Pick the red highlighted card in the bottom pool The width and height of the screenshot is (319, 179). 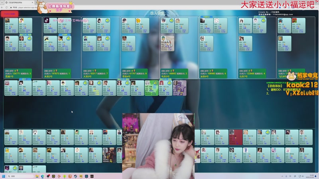[236, 137]
